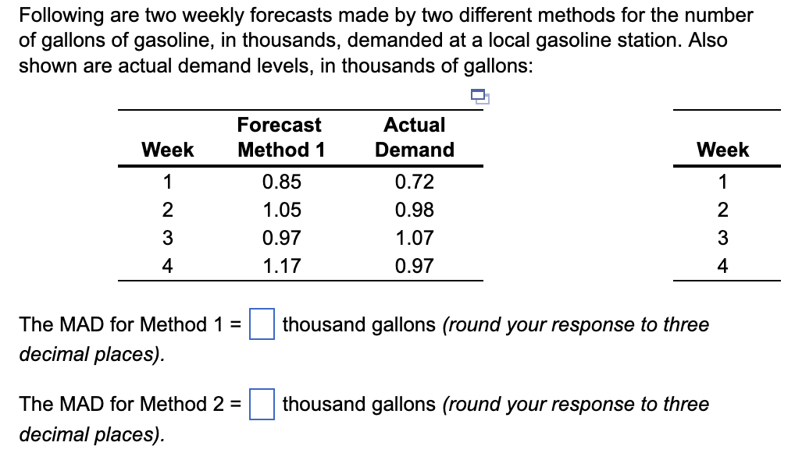Click the actual demand value 0.97

[415, 266]
